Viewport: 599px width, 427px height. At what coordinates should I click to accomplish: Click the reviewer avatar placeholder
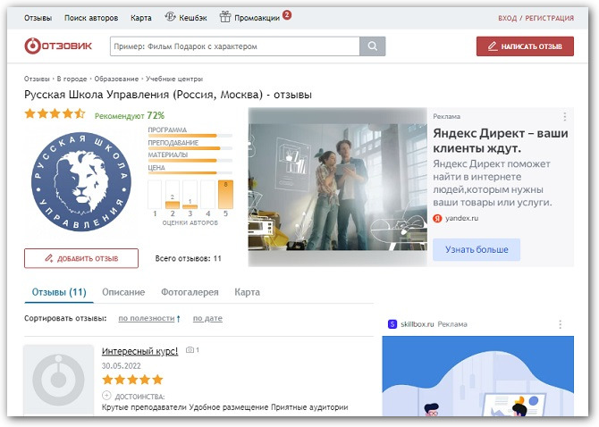tap(58, 381)
